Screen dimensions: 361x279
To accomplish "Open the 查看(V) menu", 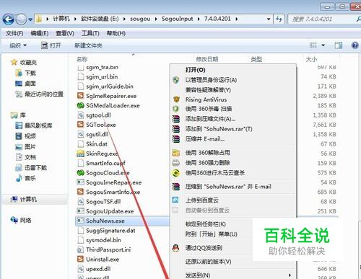I will 65,33.
